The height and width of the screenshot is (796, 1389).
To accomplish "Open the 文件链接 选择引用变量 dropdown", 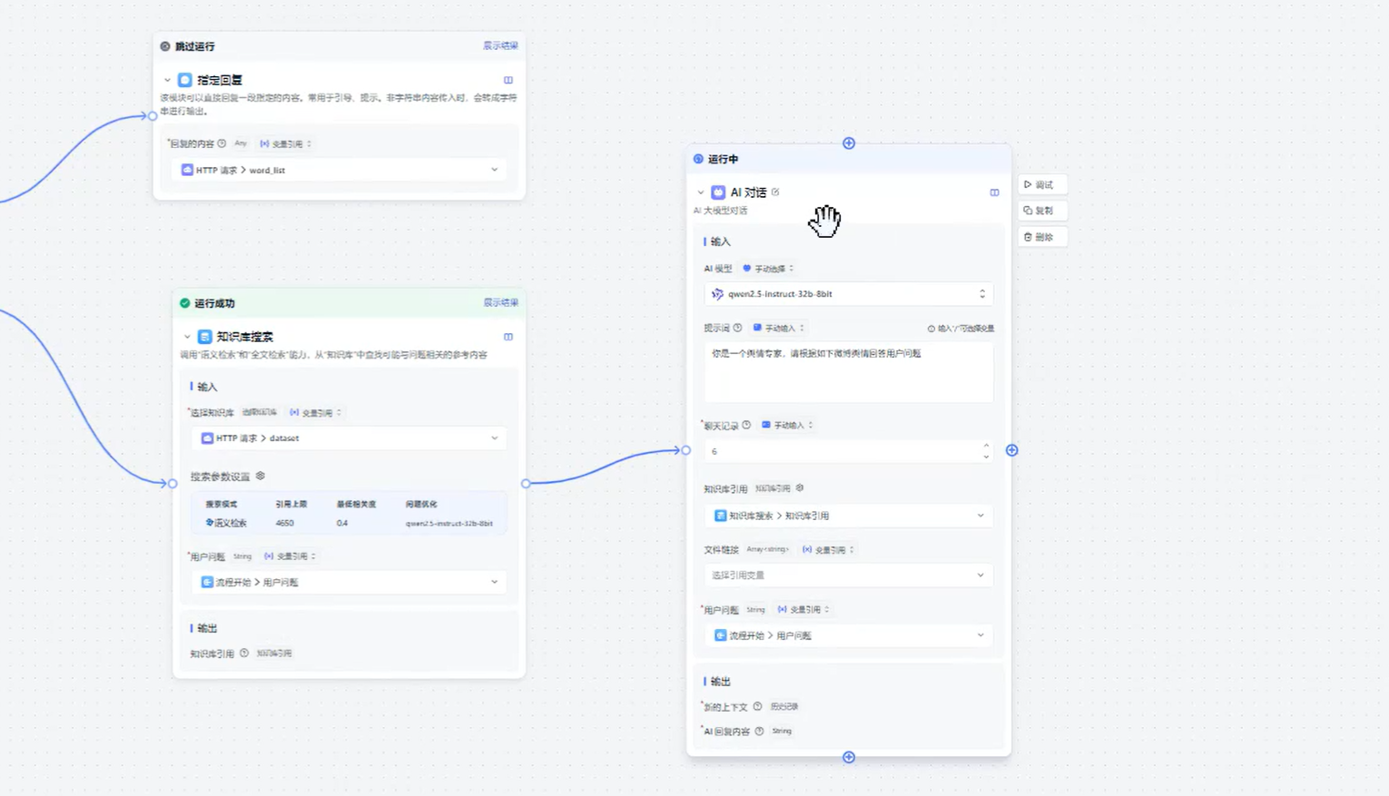I will click(848, 575).
